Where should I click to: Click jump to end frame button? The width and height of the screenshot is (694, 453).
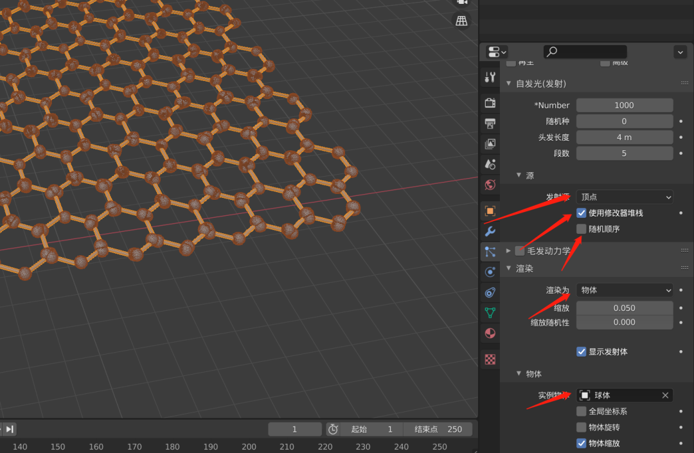click(9, 429)
